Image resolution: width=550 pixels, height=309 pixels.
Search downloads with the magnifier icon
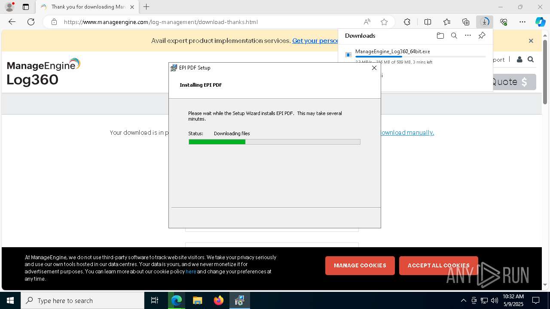[x=454, y=36]
